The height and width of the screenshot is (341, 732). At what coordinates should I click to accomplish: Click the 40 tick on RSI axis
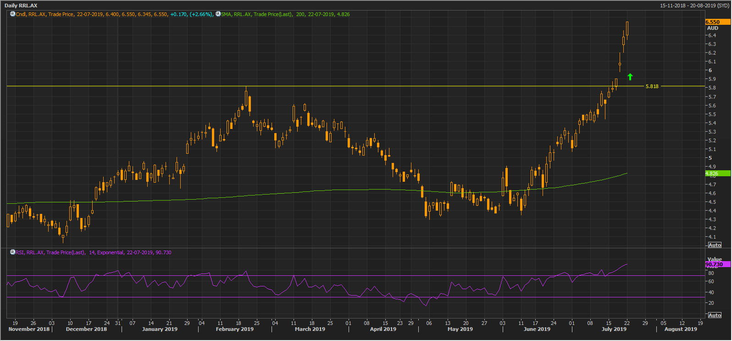click(x=711, y=292)
